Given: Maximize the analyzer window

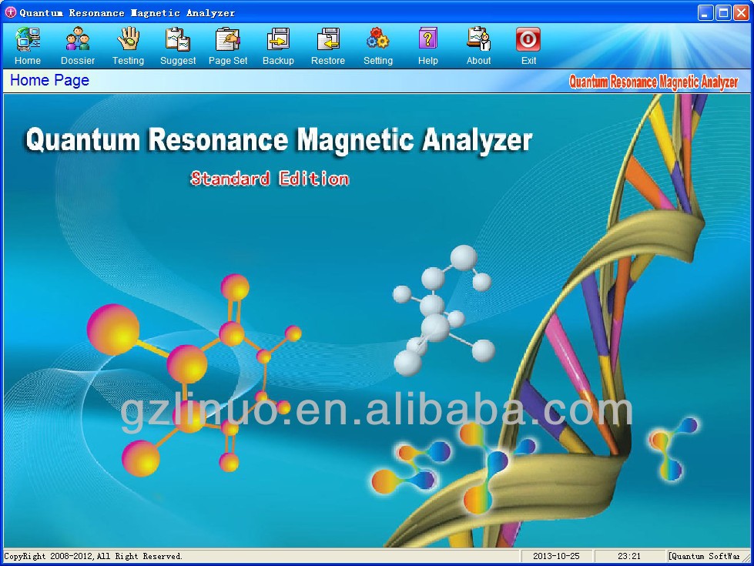Looking at the screenshot, I should click(723, 13).
